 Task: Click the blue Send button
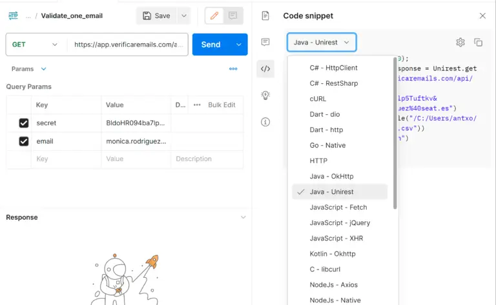tap(211, 44)
